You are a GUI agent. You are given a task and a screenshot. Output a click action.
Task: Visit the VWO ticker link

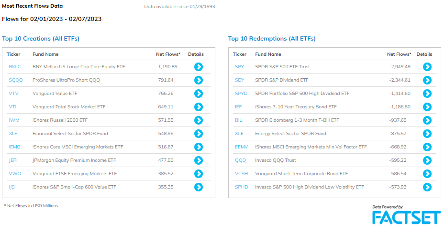click(x=15, y=173)
